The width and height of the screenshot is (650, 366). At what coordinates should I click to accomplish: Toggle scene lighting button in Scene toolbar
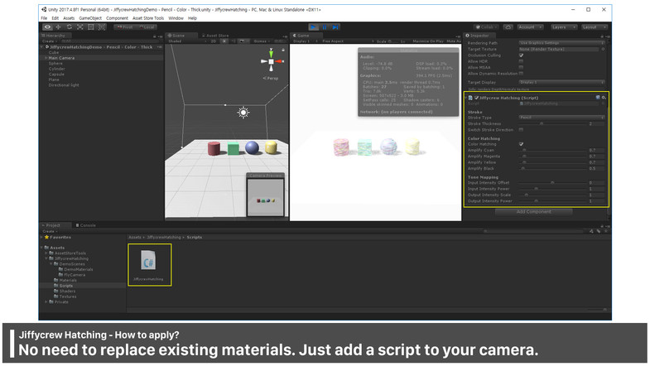(224, 41)
